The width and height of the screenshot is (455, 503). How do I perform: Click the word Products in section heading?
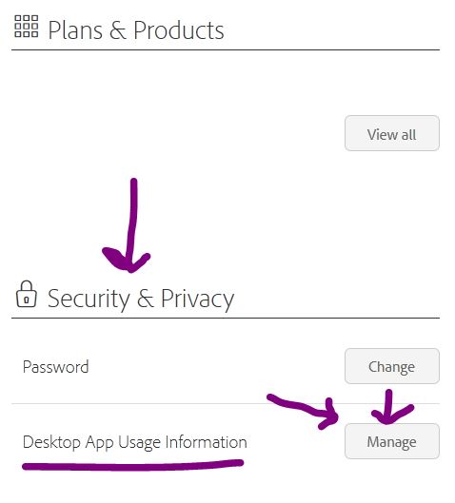click(179, 30)
